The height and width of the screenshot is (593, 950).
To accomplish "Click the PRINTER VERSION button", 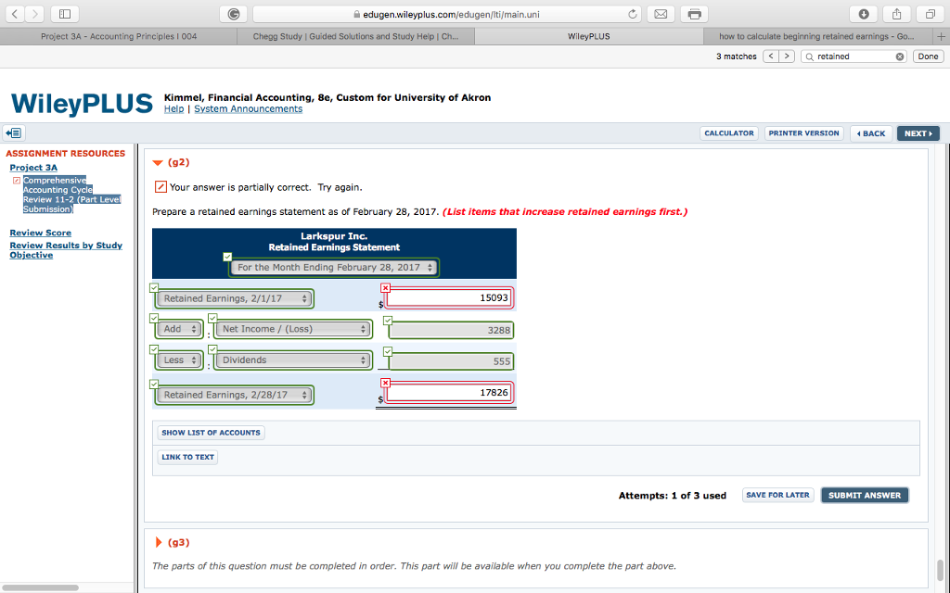I will point(804,133).
